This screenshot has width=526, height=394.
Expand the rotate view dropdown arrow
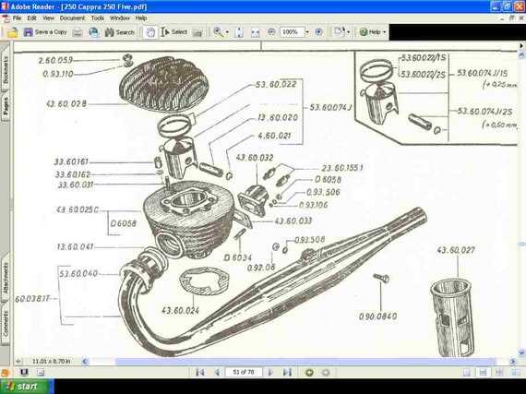click(349, 32)
